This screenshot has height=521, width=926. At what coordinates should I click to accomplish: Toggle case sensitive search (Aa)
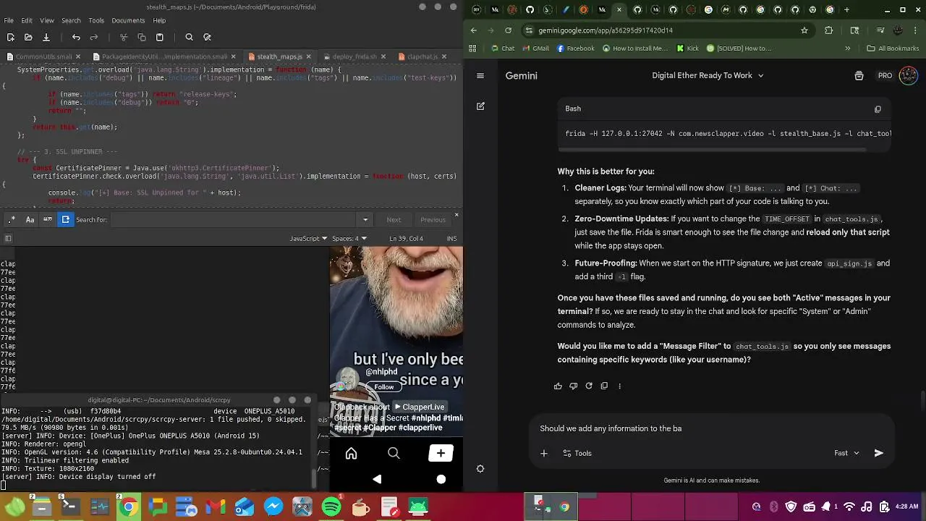coord(30,219)
